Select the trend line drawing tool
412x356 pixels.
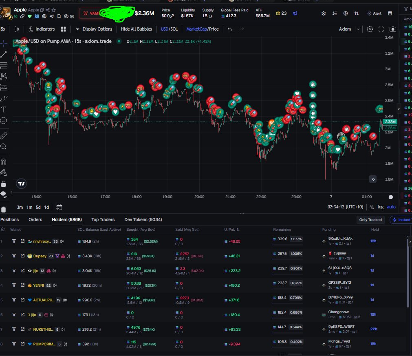(x=3, y=54)
